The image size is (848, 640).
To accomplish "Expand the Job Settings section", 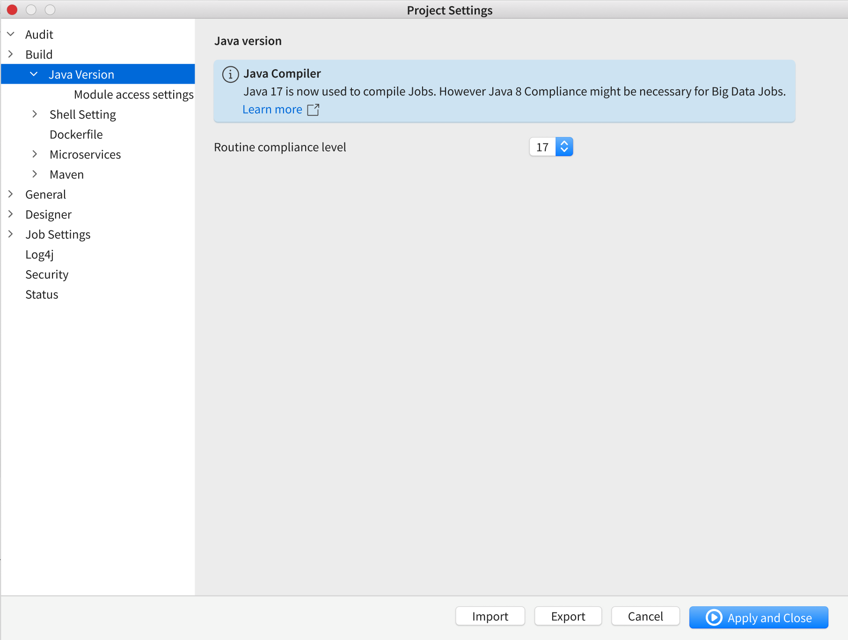I will point(11,234).
